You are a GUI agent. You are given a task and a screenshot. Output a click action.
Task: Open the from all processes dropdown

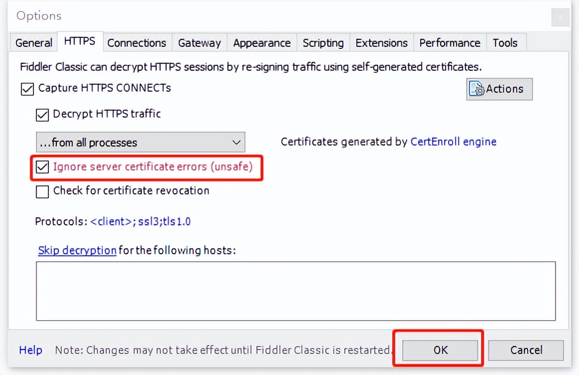tap(140, 143)
